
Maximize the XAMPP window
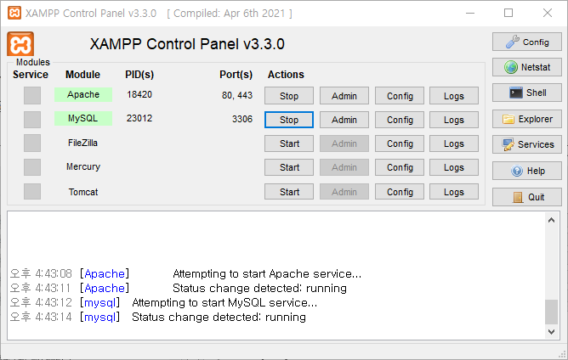508,13
